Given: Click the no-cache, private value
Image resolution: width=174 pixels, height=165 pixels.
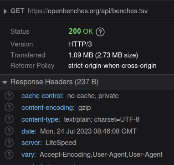Looking at the screenshot, I should pos(93,96).
